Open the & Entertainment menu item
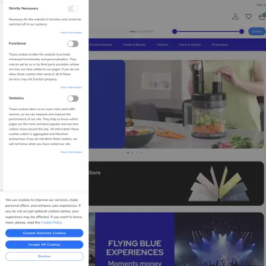This screenshot has width=266, height=266. [101, 45]
